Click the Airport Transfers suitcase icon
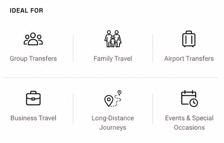Viewport: 224px width, 143px height. point(189,39)
